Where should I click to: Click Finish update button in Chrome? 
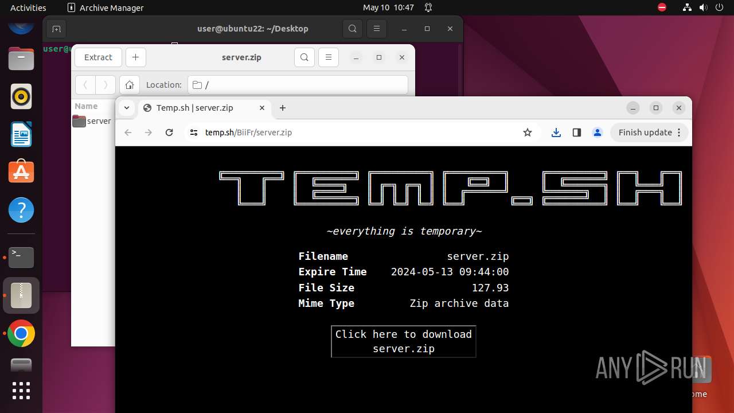649,133
